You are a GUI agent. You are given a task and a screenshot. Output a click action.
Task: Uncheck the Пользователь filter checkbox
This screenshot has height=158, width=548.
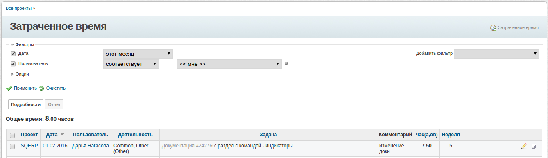13,64
